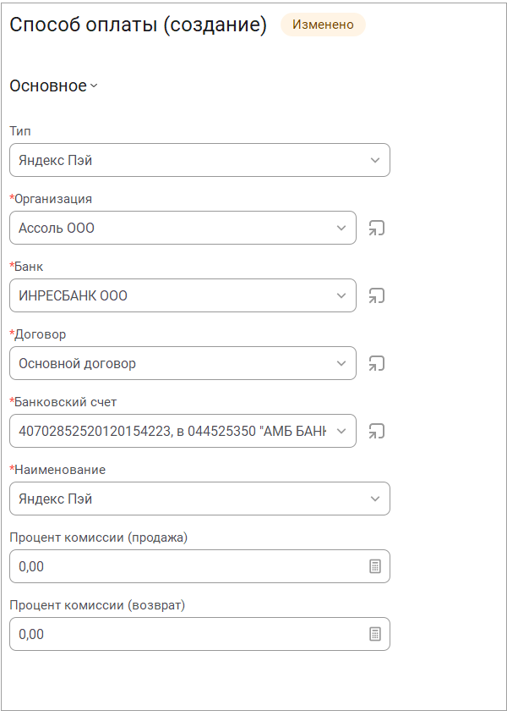Expand the Банк dropdown arrow
507x711 pixels.
(x=341, y=295)
